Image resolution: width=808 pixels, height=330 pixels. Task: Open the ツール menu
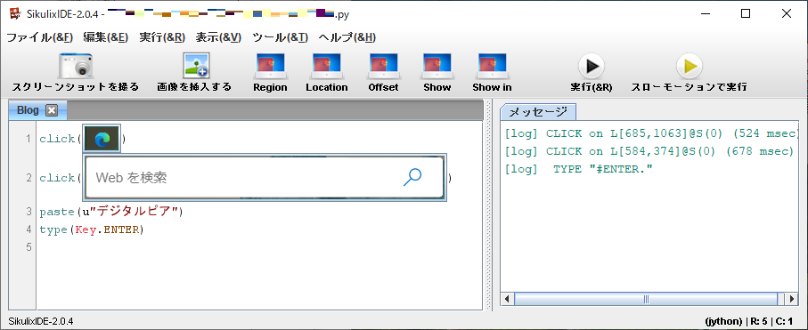(281, 37)
